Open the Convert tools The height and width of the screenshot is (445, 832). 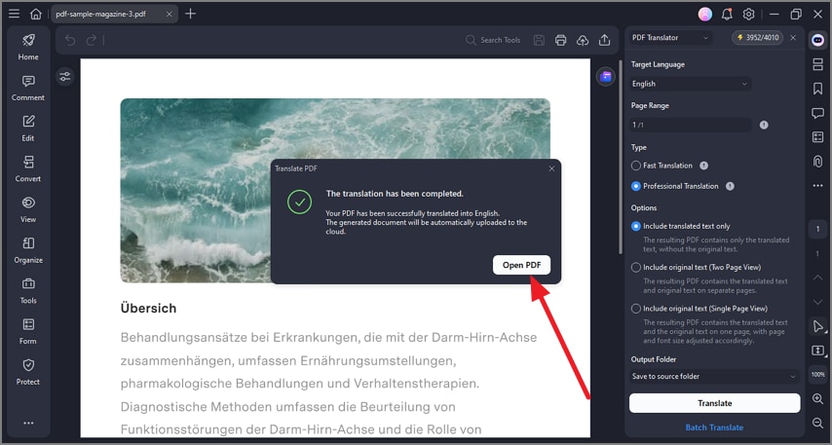28,169
